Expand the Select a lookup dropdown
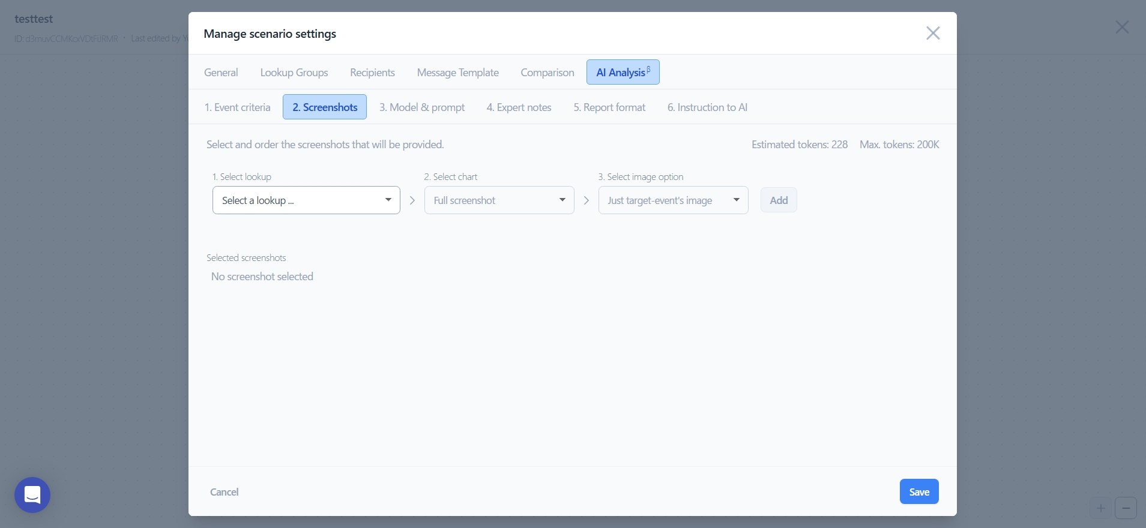 (x=306, y=200)
